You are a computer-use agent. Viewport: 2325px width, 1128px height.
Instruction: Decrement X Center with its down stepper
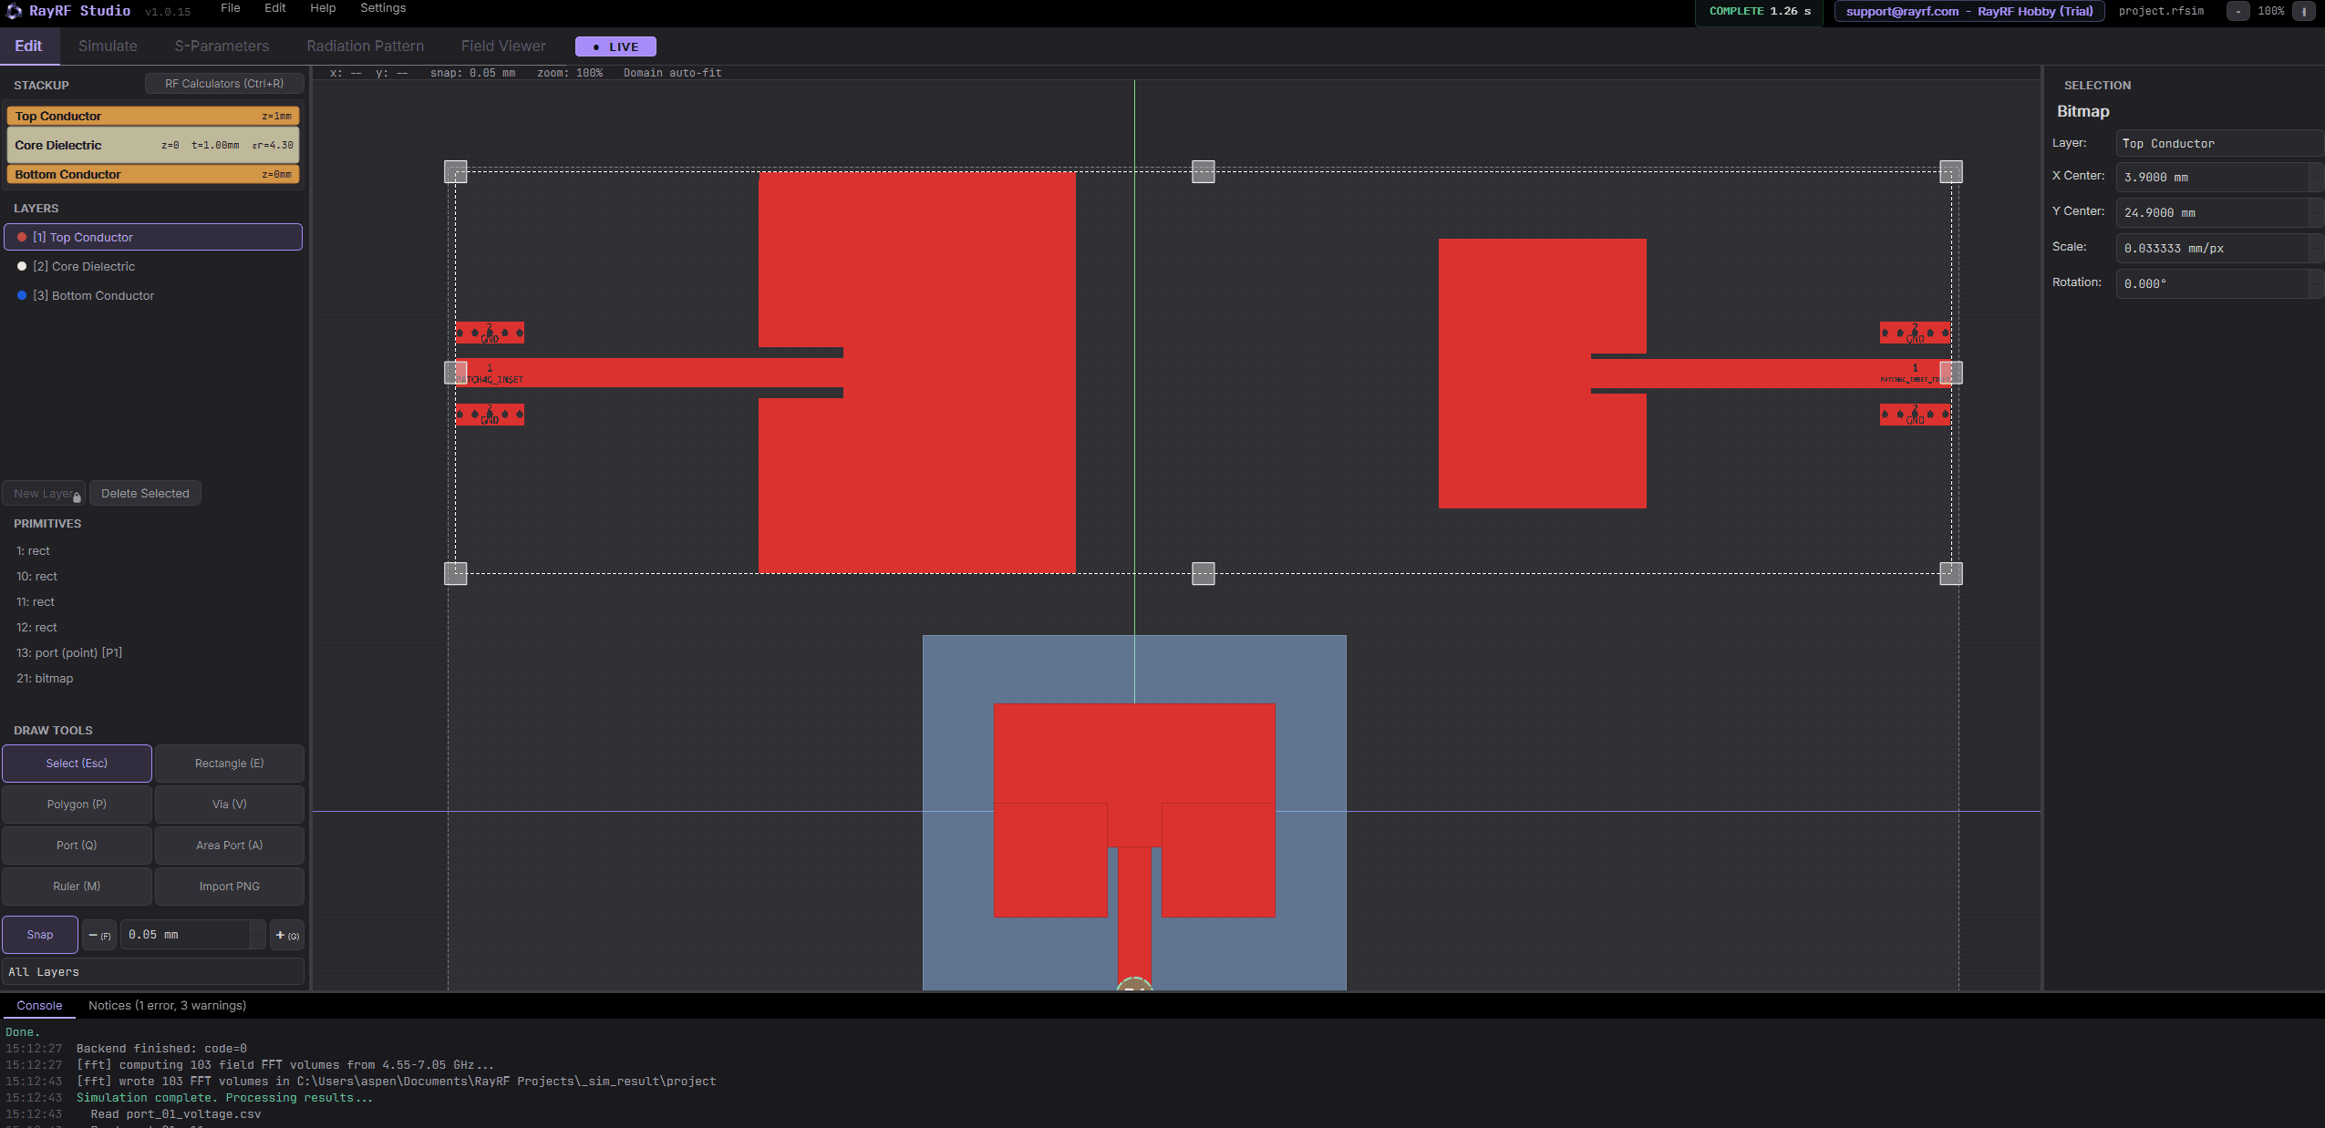(2316, 184)
